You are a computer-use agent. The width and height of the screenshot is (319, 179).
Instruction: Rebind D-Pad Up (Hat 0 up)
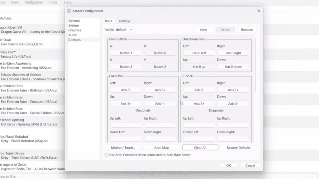pos(199,67)
